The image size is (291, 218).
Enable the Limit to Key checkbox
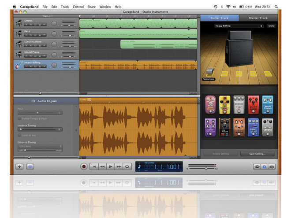[19, 135]
